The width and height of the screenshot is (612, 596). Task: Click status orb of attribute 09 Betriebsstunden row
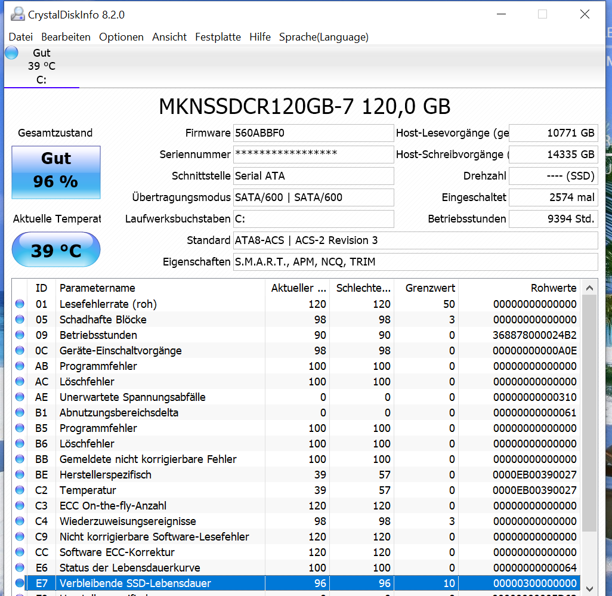(x=20, y=335)
